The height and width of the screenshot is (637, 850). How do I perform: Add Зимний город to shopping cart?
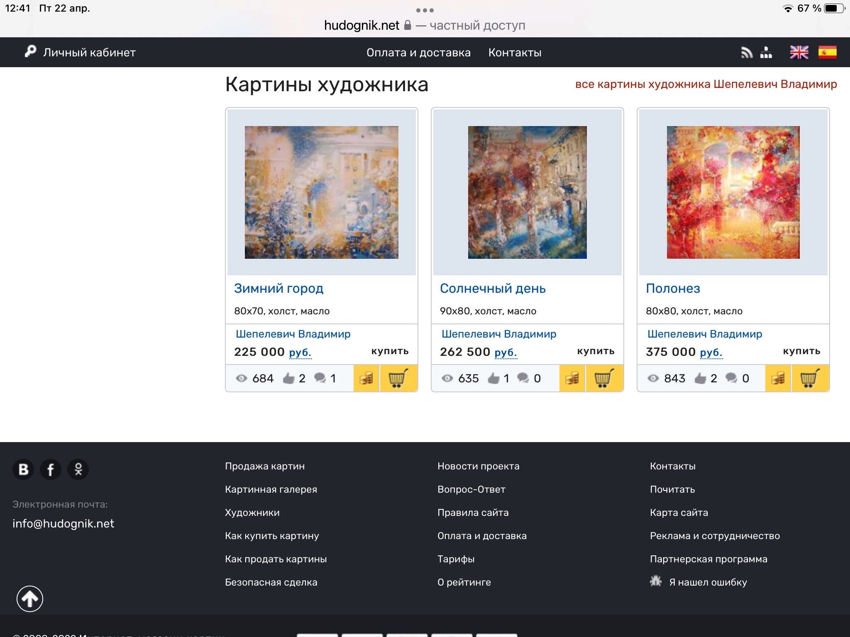point(398,378)
